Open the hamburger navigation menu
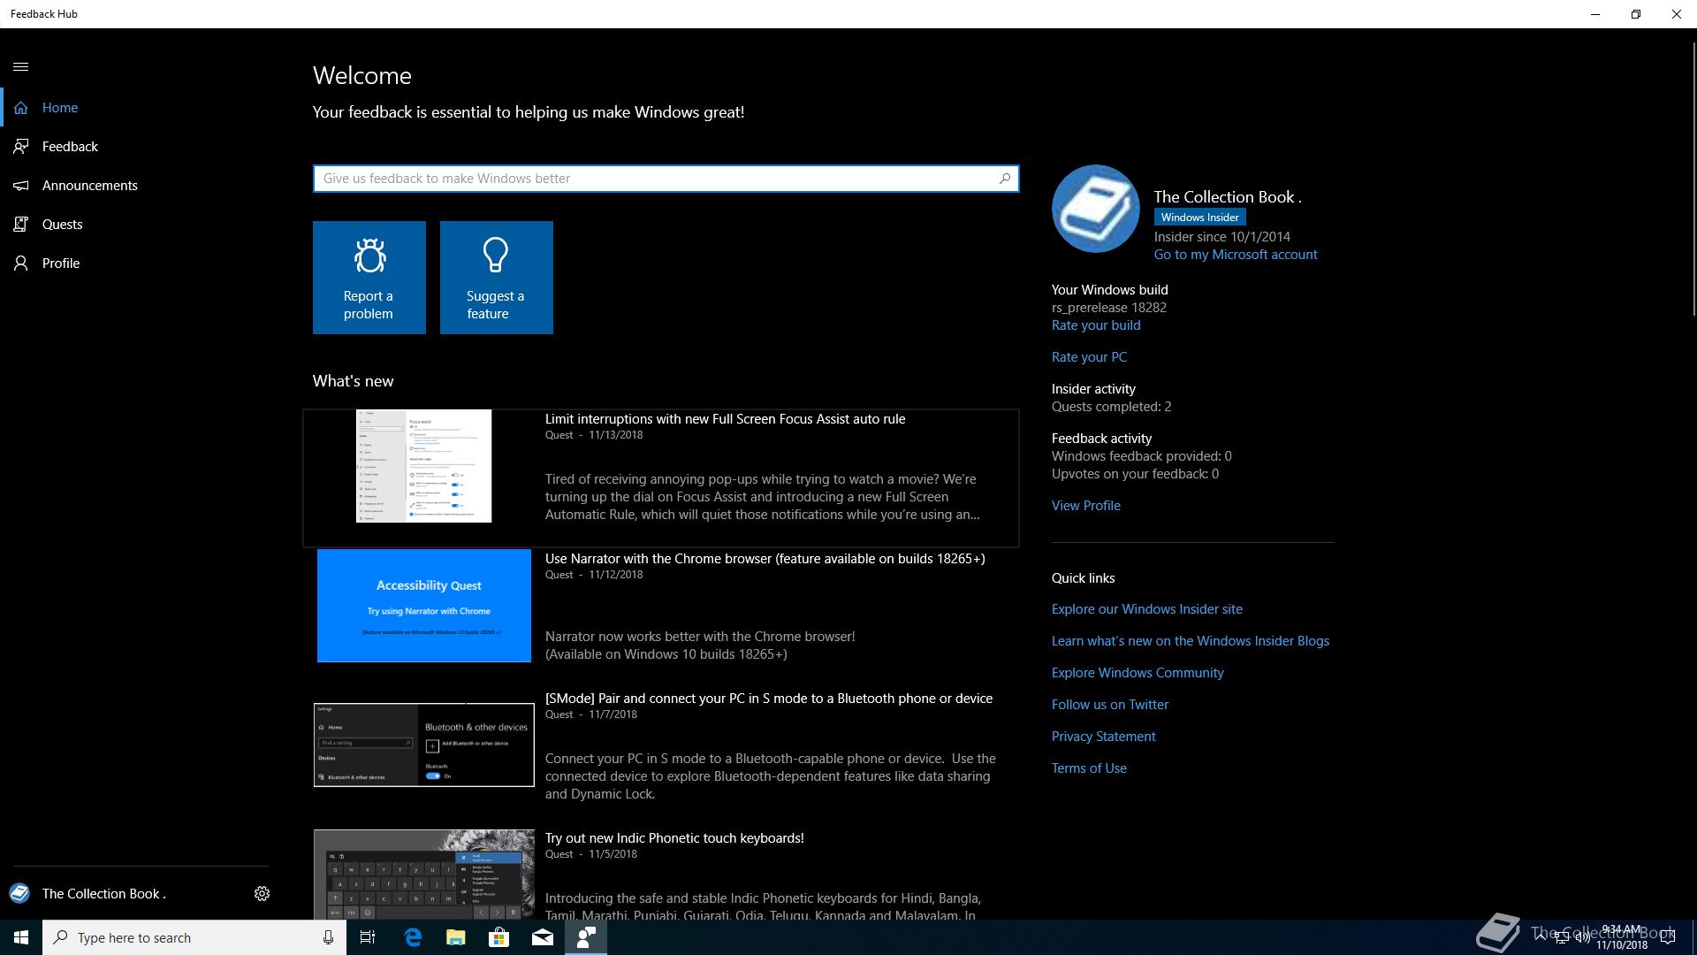 tap(21, 67)
